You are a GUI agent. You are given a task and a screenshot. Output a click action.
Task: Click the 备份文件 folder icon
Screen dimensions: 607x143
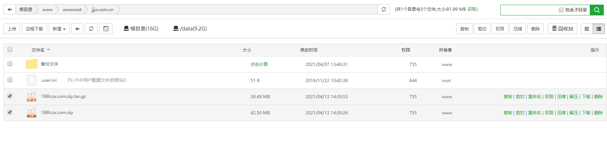(32, 64)
